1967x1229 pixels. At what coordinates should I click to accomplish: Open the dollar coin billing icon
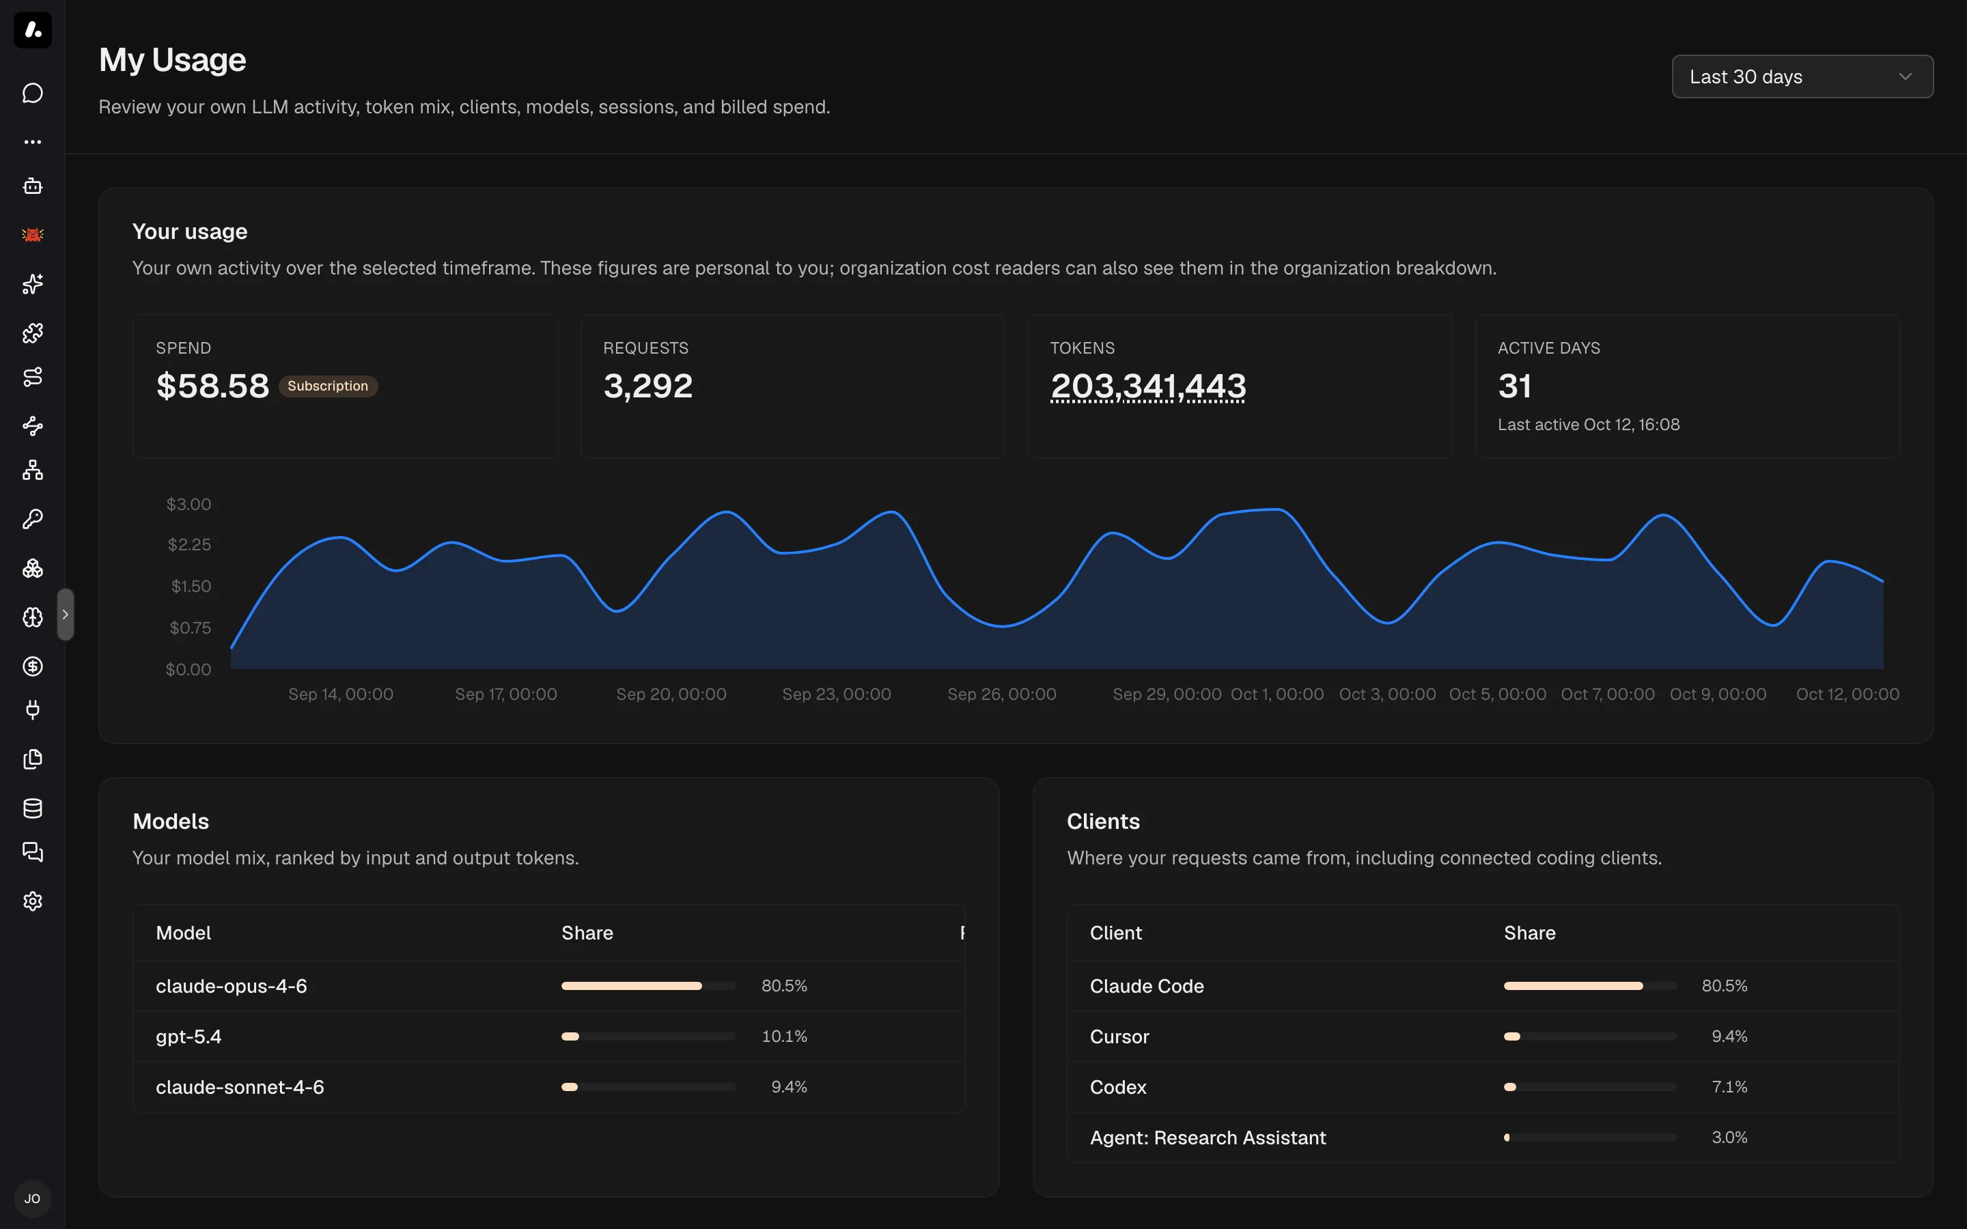[x=33, y=666]
